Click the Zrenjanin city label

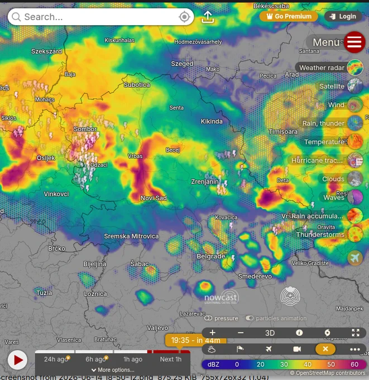point(205,182)
